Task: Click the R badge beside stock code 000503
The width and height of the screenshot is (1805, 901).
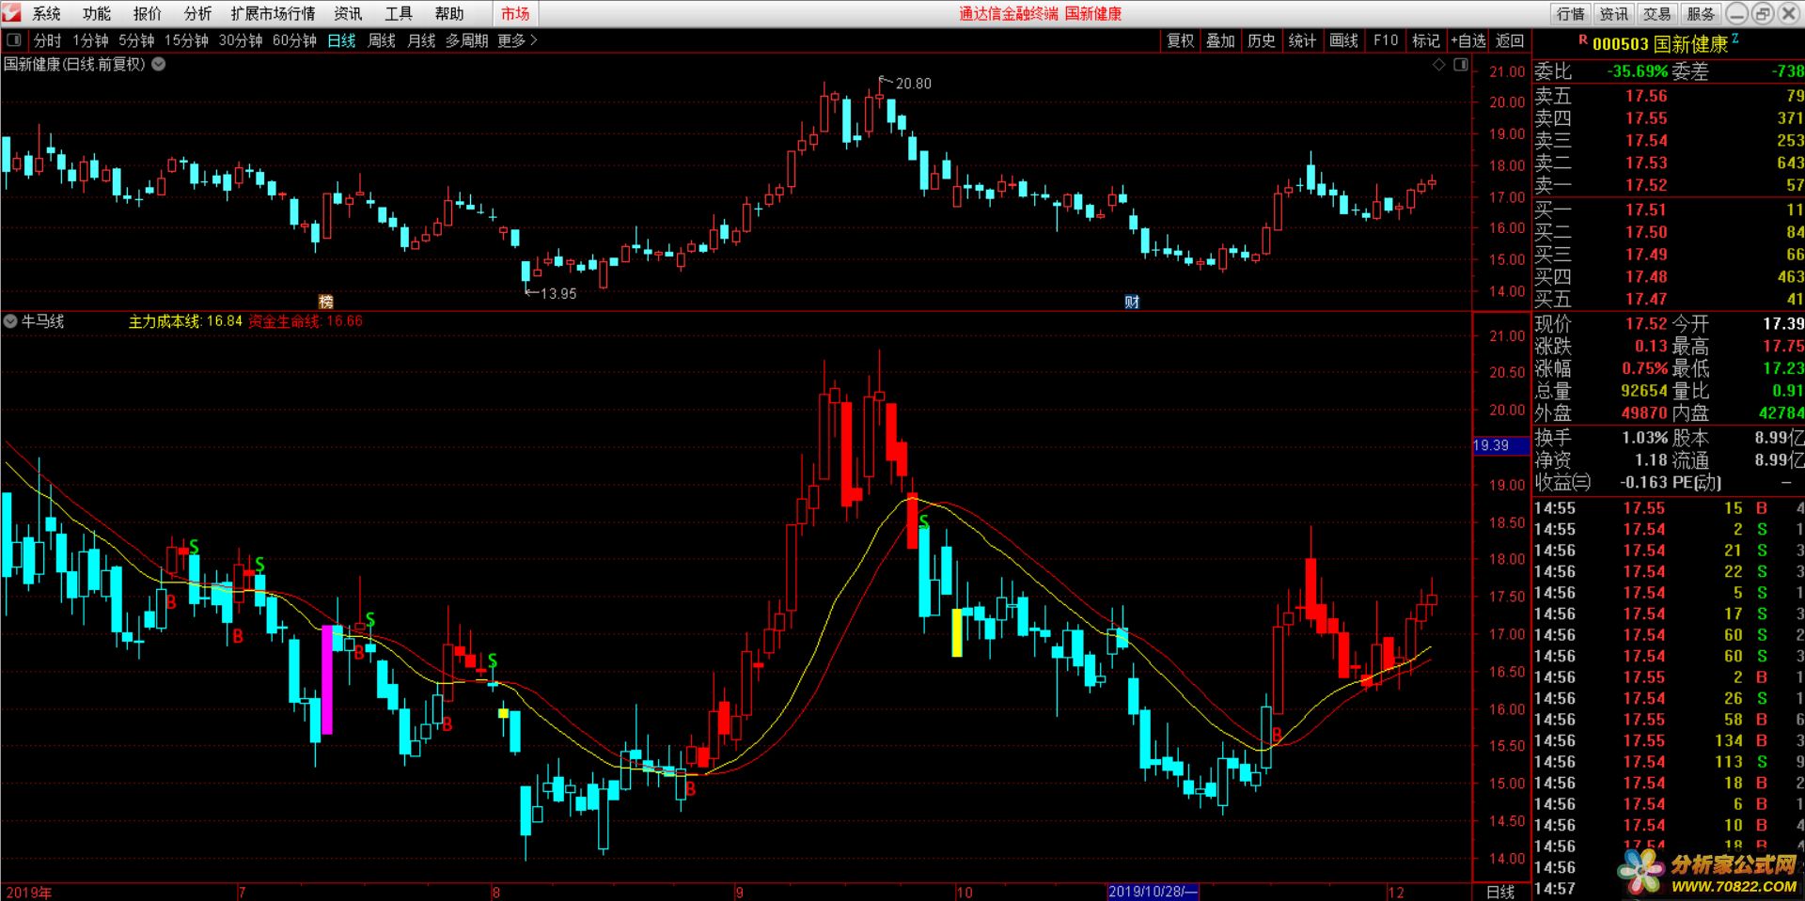Action: pos(1583,40)
